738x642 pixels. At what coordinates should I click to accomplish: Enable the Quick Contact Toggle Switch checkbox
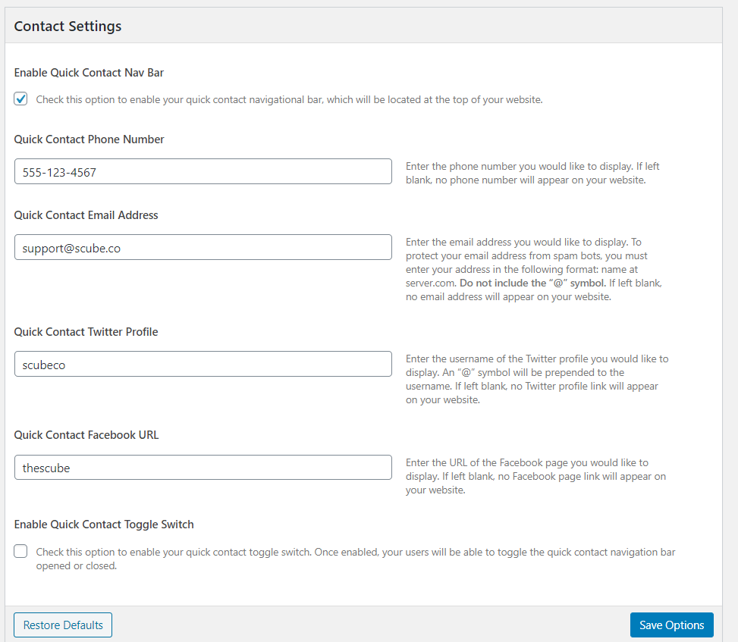coord(20,551)
